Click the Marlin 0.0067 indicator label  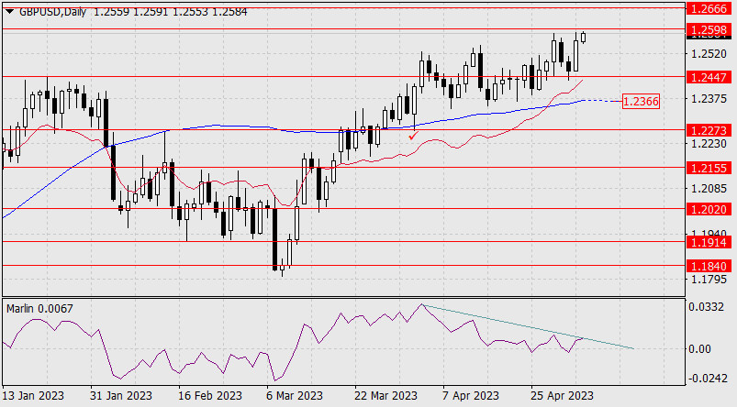[39, 308]
